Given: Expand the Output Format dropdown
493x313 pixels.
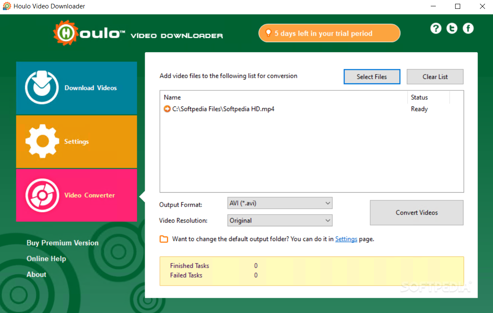Looking at the screenshot, I should point(280,203).
